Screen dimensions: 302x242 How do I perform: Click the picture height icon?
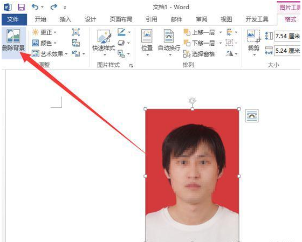click(269, 36)
